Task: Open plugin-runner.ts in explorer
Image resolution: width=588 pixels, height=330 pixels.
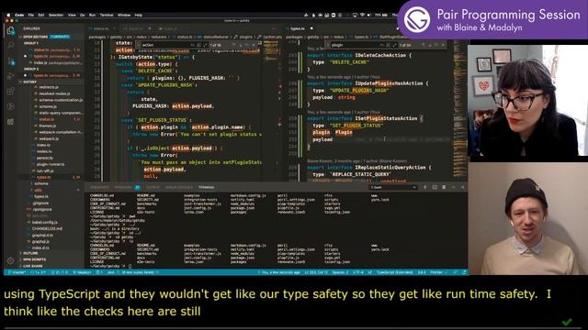Action: click(x=50, y=164)
